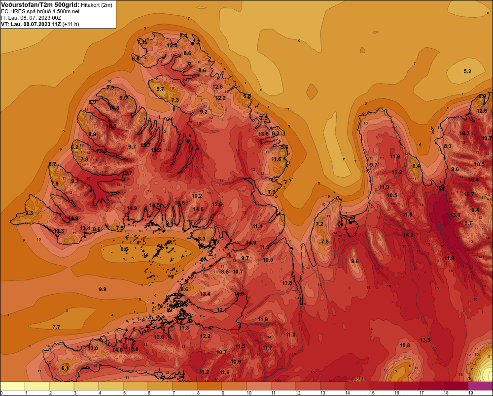Click the 15.6 temperature label
The width and height of the screenshot is (493, 396).
[x=133, y=349]
